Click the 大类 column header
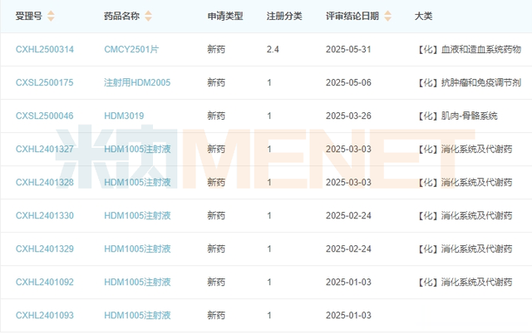Image resolution: width=532 pixels, height=334 pixels. 423,16
